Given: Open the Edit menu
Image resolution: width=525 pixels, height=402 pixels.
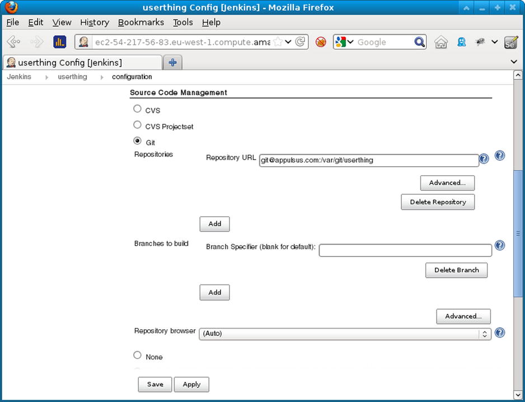Looking at the screenshot, I should (35, 22).
